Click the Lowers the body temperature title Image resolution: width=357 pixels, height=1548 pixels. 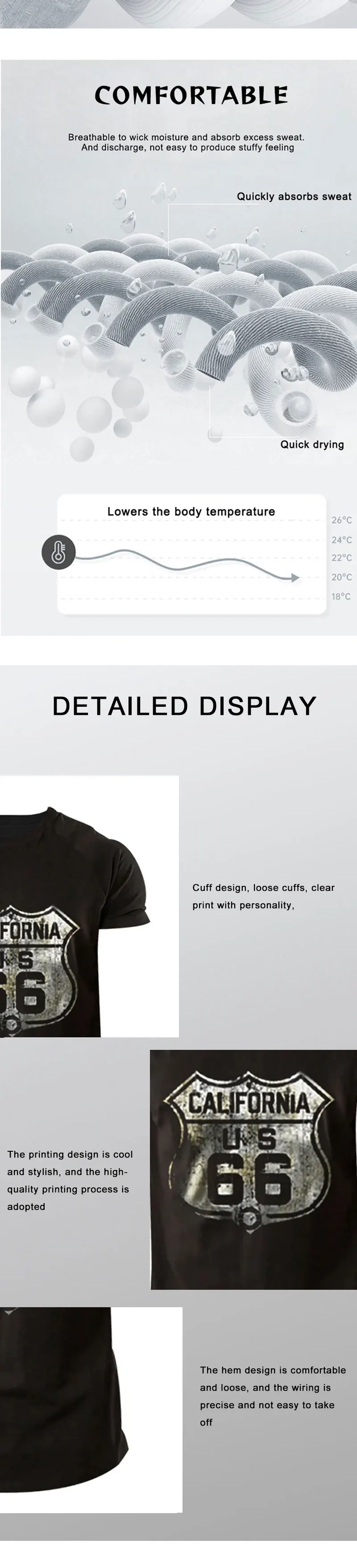click(x=191, y=512)
